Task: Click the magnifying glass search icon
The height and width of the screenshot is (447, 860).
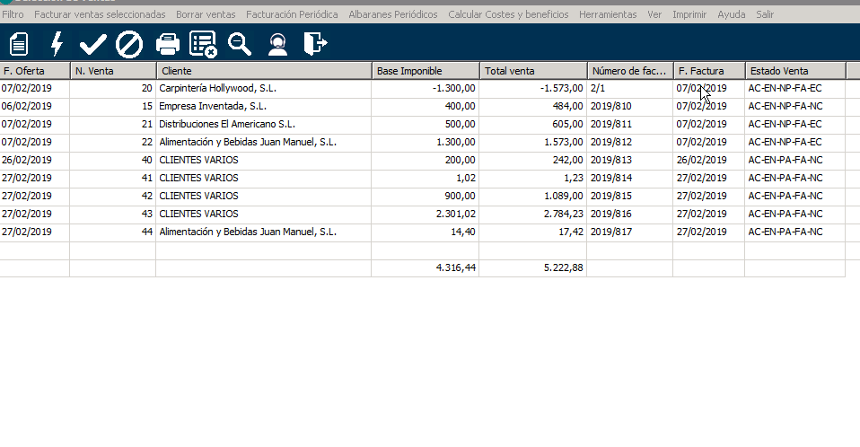Action: click(x=240, y=43)
